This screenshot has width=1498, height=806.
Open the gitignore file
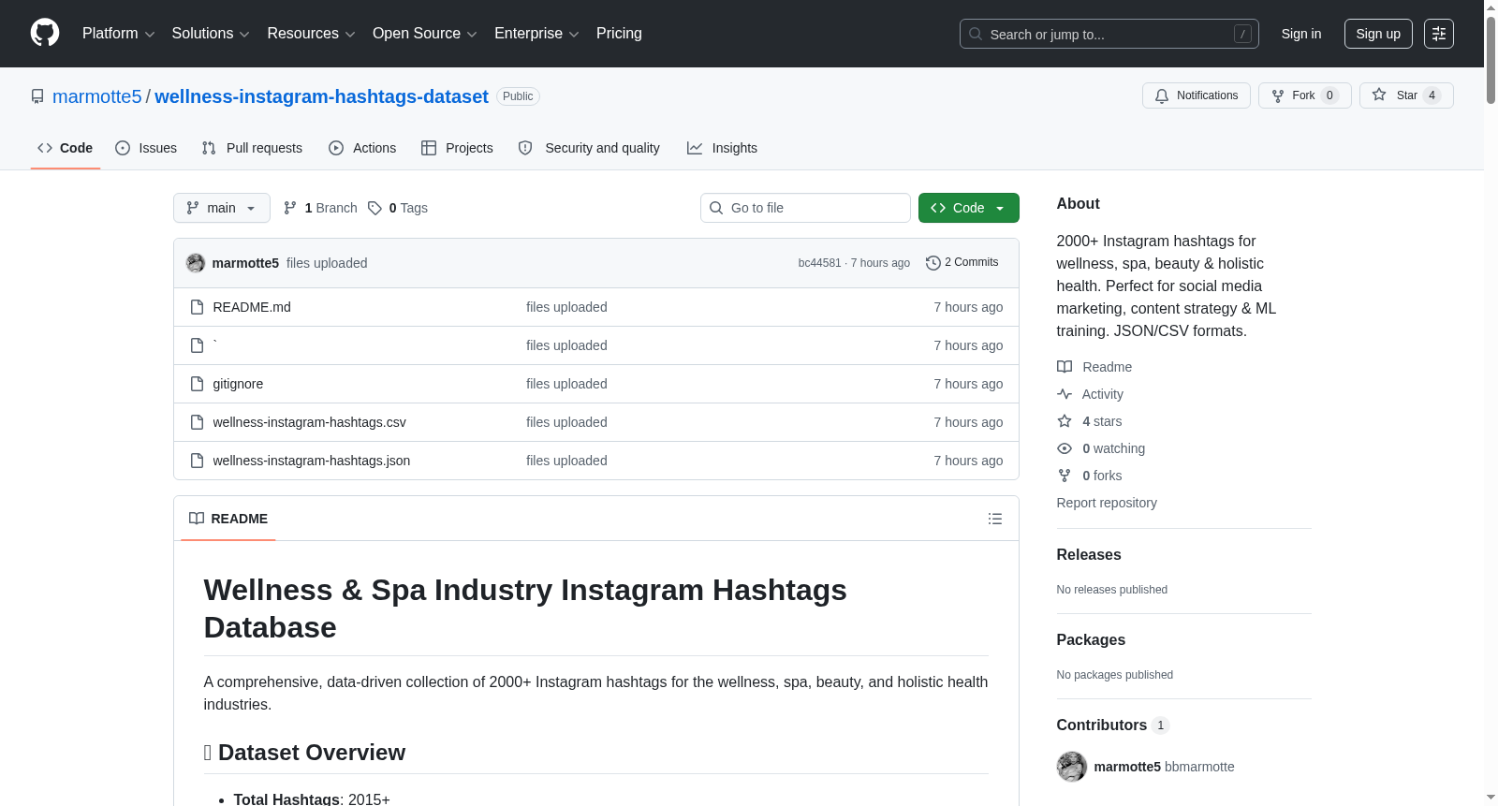(238, 384)
